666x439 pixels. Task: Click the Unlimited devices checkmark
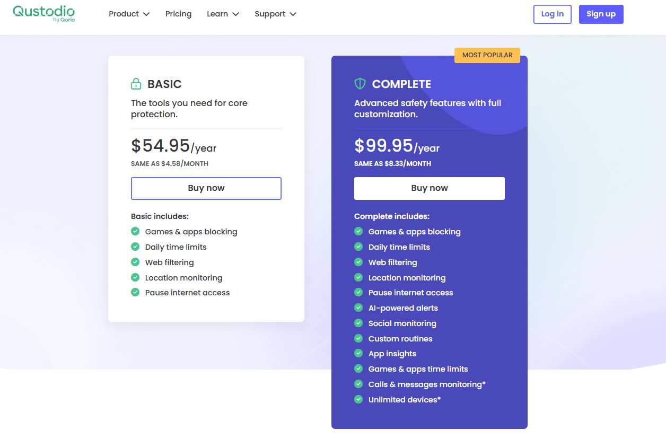358,399
